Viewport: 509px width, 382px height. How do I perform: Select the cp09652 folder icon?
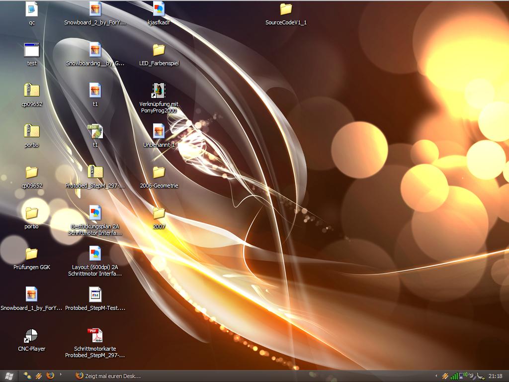pyautogui.click(x=31, y=173)
